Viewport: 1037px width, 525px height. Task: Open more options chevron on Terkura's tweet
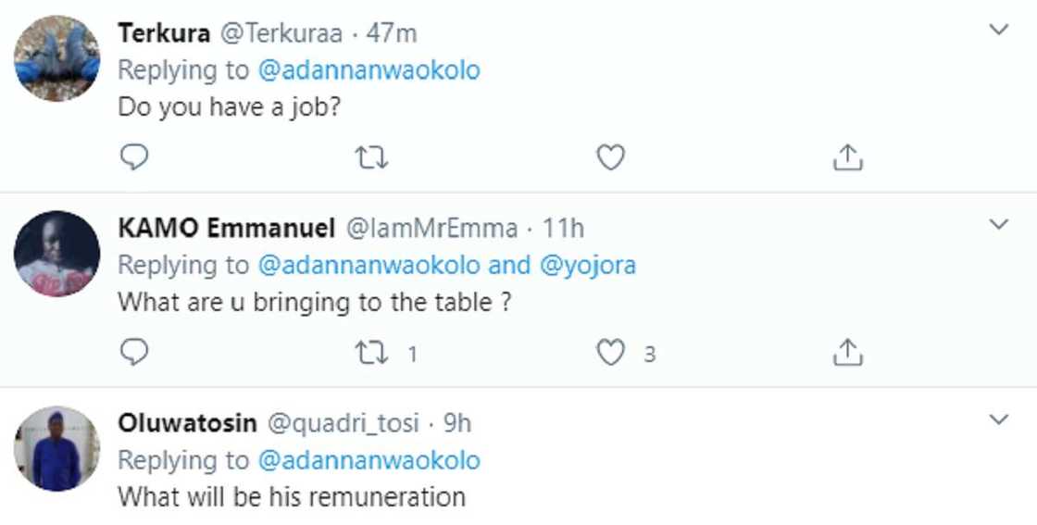click(998, 31)
